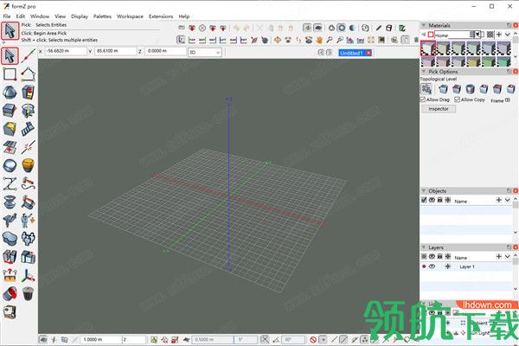Click the Objects header visibility eye icon
This screenshot has width=519, height=346.
coord(432,200)
